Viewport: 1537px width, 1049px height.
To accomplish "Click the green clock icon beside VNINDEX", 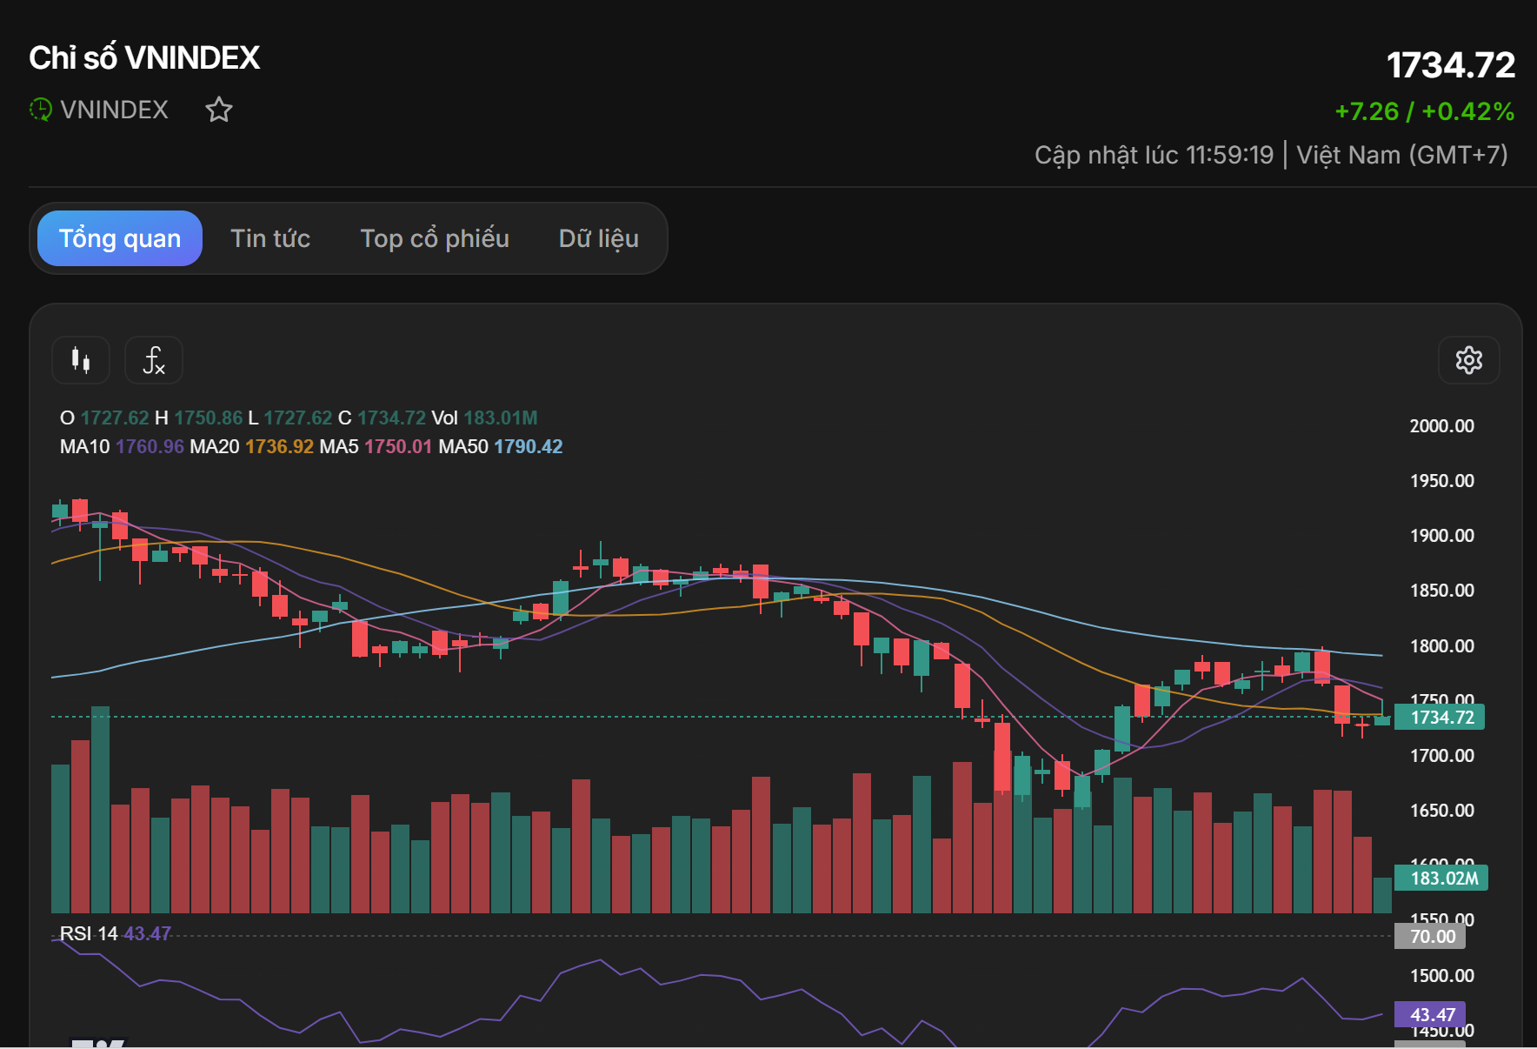I will tap(41, 110).
